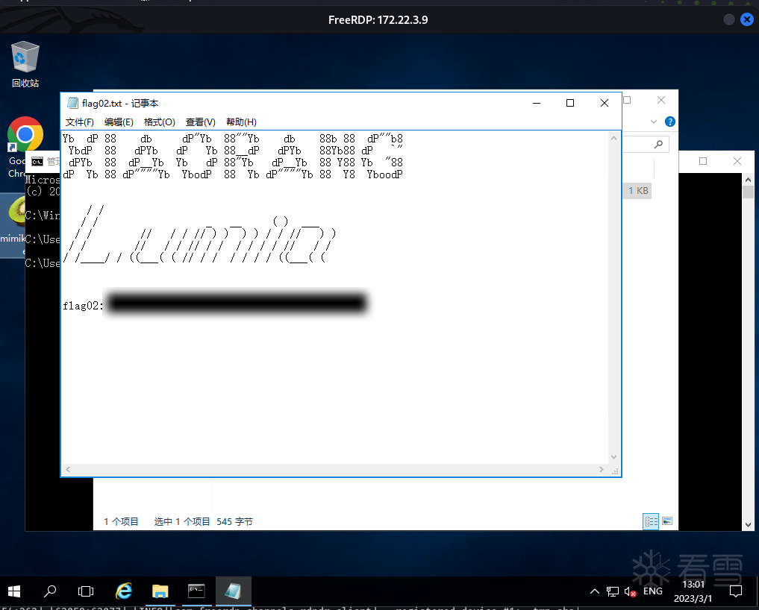Open the Action Center notifications icon
Viewport: 759px width, 610px height.
[x=736, y=591]
